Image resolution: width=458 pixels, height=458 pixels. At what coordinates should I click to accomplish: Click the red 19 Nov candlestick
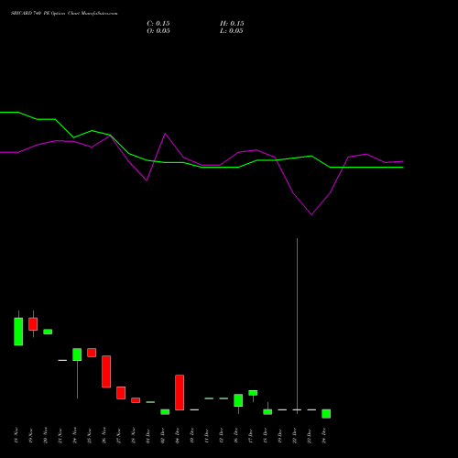(x=33, y=324)
